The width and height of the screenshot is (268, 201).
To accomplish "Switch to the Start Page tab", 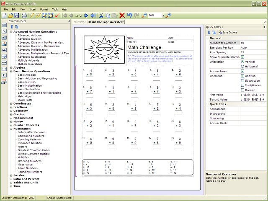I will click(x=80, y=21).
